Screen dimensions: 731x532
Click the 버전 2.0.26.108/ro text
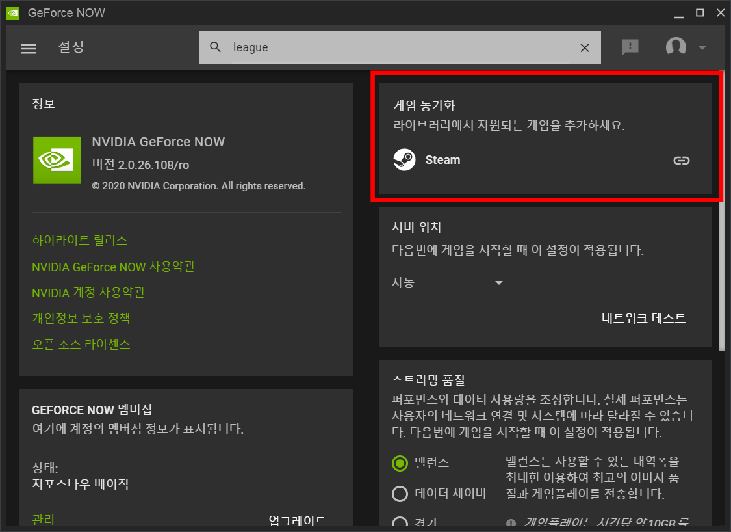(x=140, y=165)
